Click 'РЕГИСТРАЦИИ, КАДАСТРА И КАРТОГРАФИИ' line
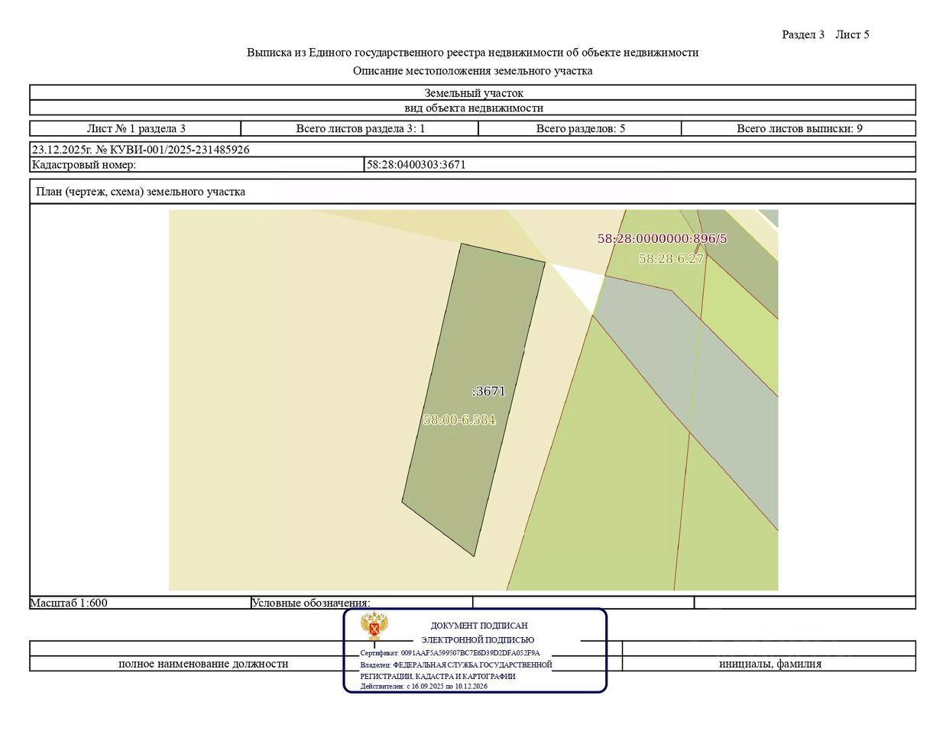 point(438,676)
